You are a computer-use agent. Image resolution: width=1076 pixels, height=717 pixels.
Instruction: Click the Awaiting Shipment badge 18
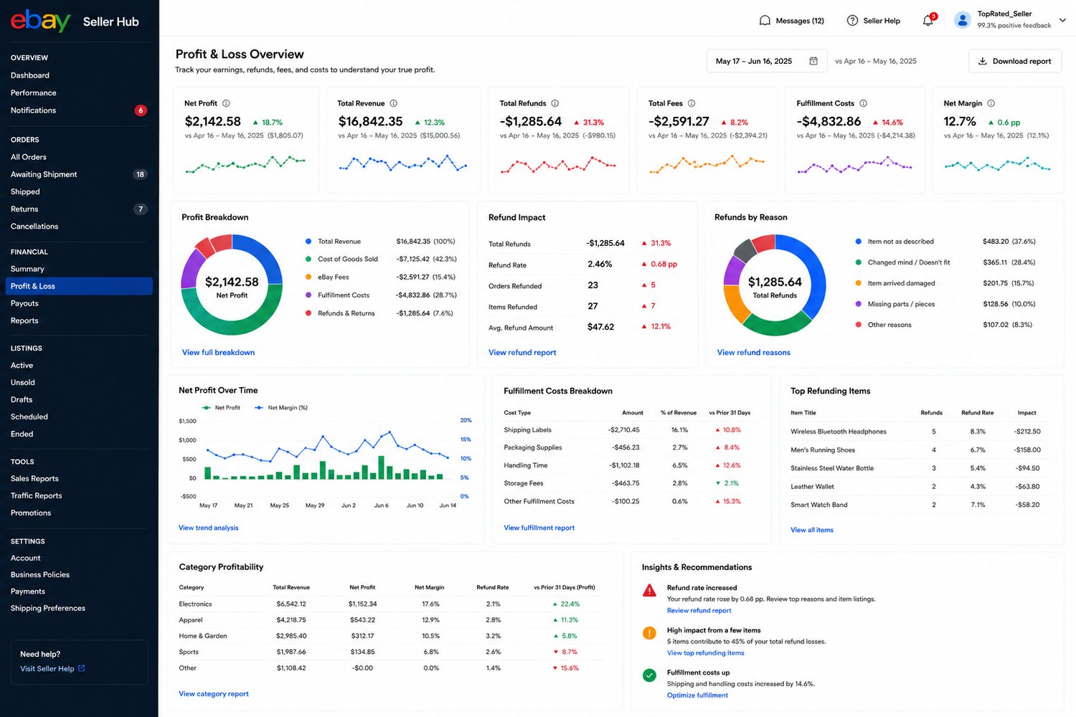click(140, 174)
